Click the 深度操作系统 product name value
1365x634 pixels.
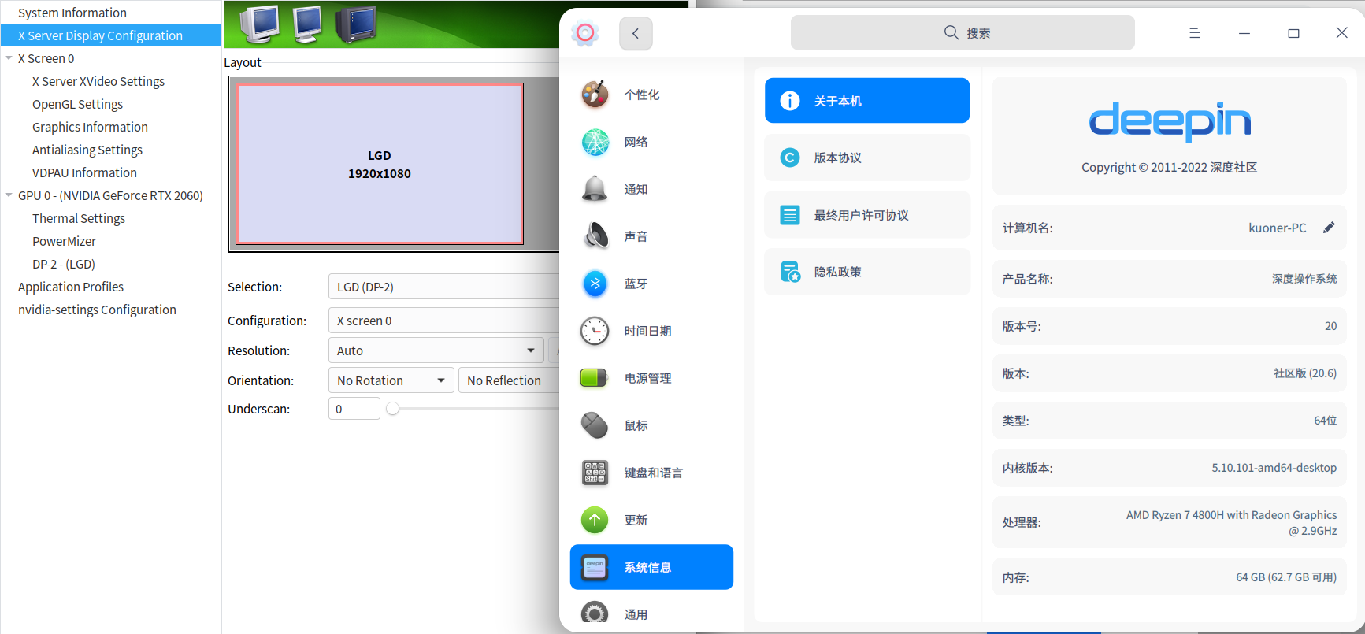1304,279
